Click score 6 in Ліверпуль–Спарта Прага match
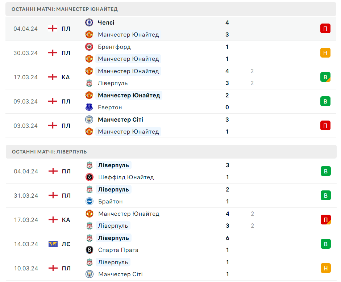The image size is (341, 282). (x=228, y=238)
